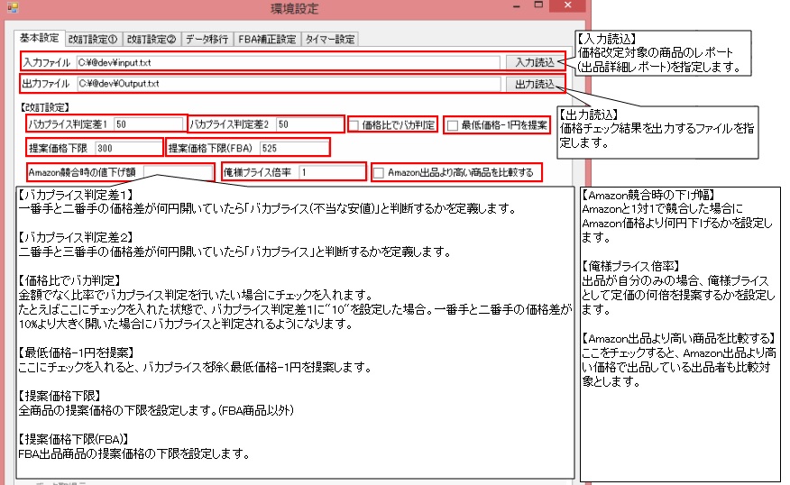The width and height of the screenshot is (790, 485).
Task: Open the 改訂設定① tab
Action: pyautogui.click(x=96, y=40)
